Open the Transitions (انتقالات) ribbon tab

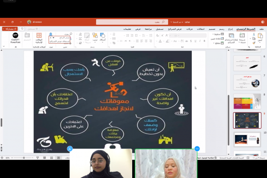pyautogui.click(x=201, y=28)
